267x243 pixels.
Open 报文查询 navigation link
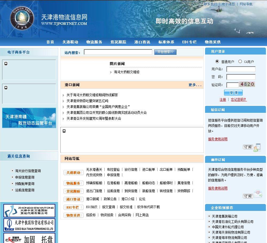[x=108, y=207]
